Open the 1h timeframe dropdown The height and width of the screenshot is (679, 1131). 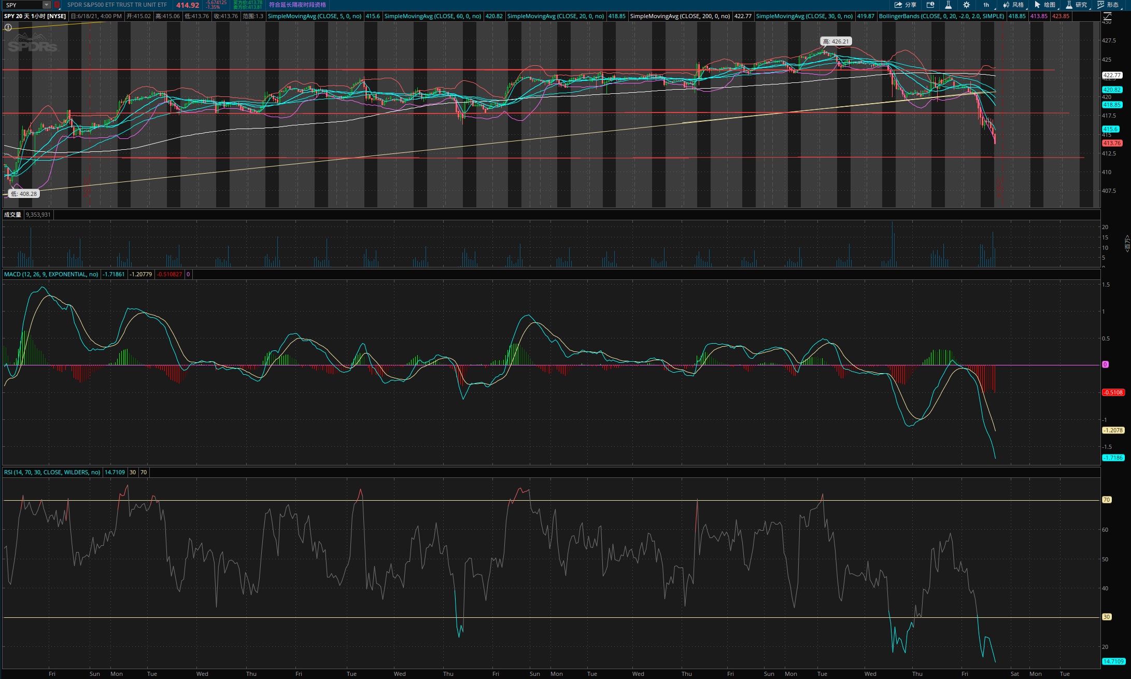tap(987, 5)
